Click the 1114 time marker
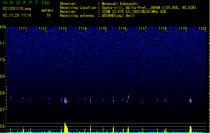Image resolution: width=210 pixels, height=133 pixels. pos(83,29)
